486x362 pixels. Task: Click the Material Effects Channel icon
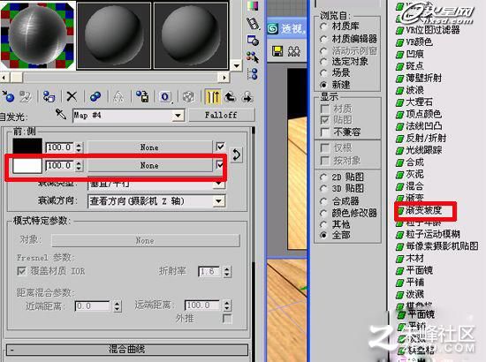165,96
